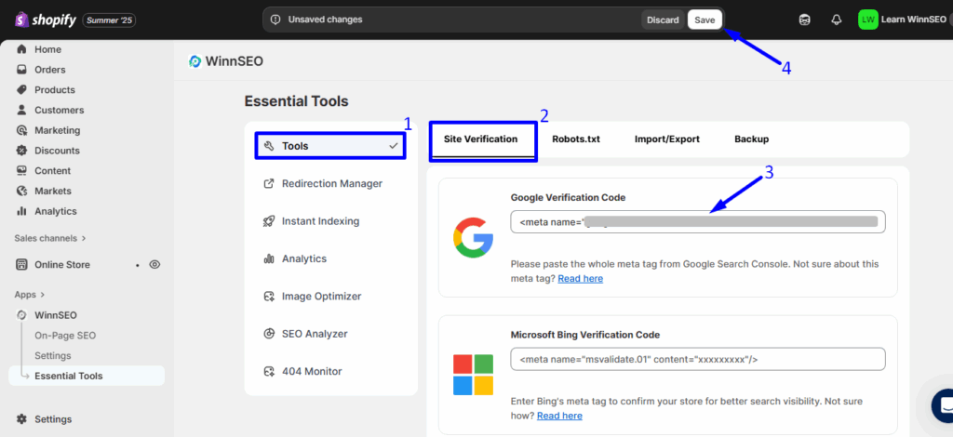Viewport: 953px width, 437px height.
Task: Click the Google logo thumbnail
Action: pos(473,237)
